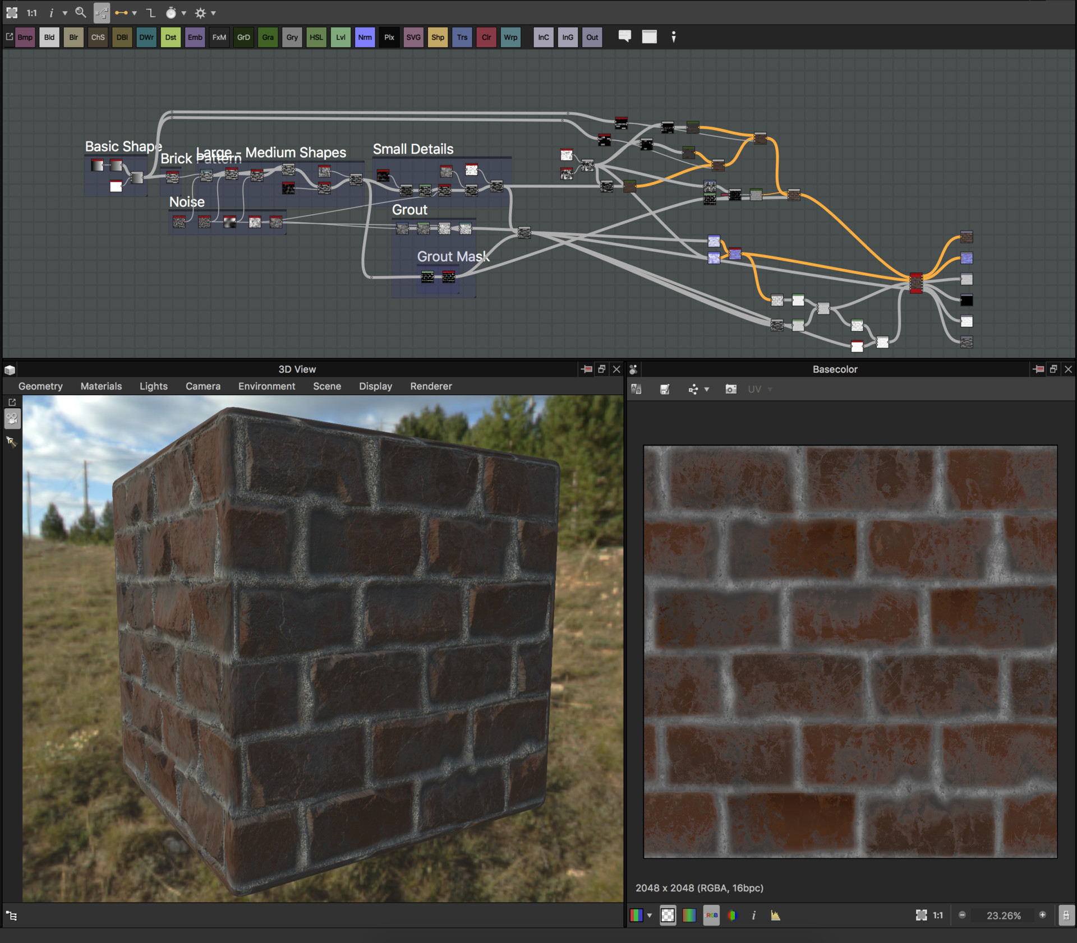Screen dimensions: 1077x943
Task: Toggle the transparency checkerboard background
Action: click(x=668, y=915)
